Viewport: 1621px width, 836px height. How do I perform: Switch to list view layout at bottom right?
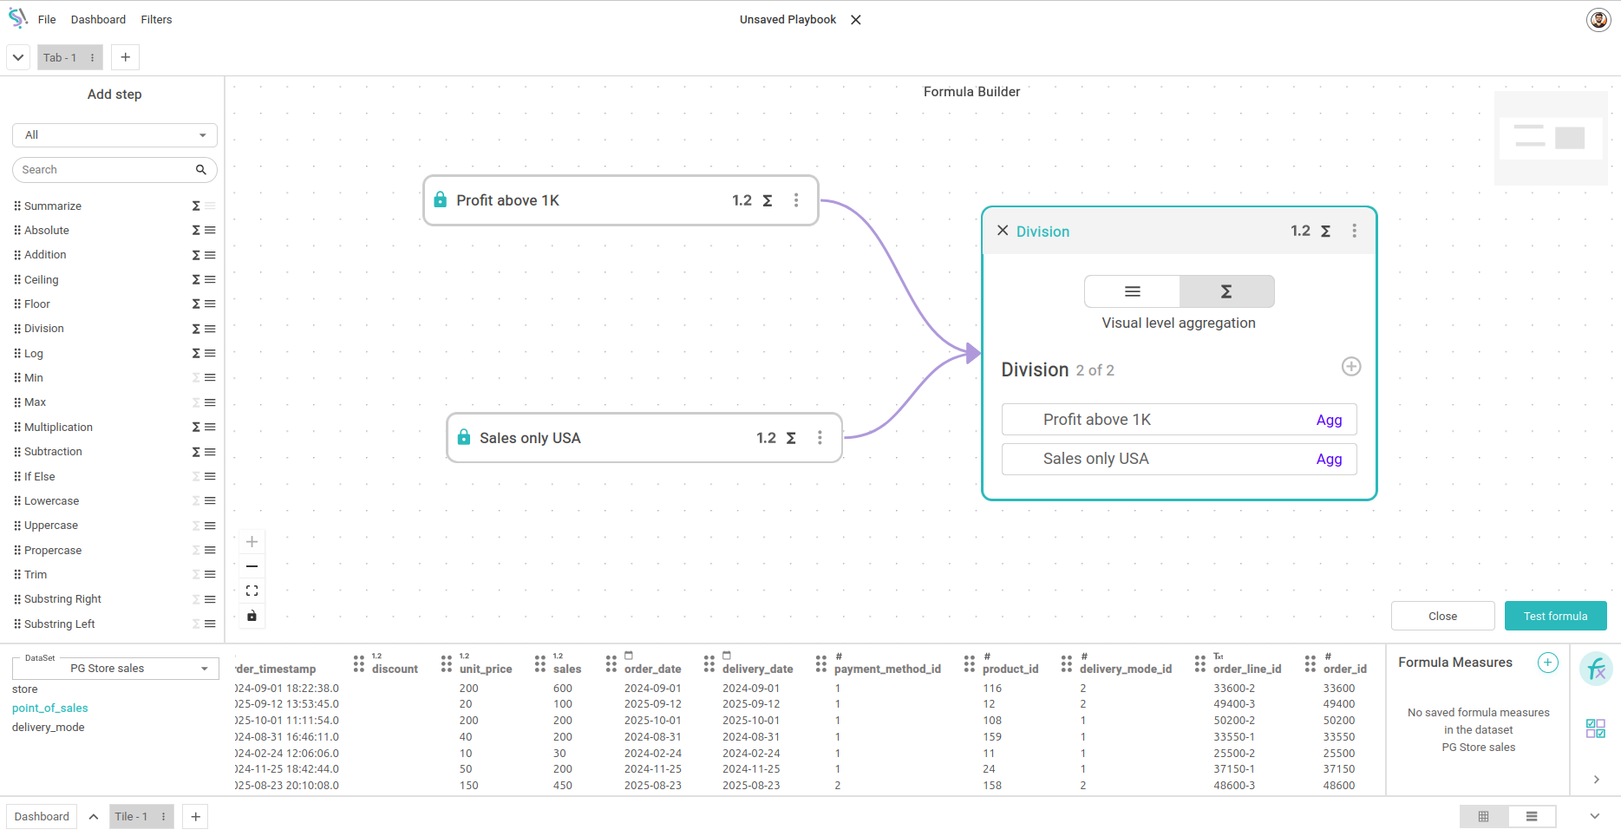point(1532,817)
